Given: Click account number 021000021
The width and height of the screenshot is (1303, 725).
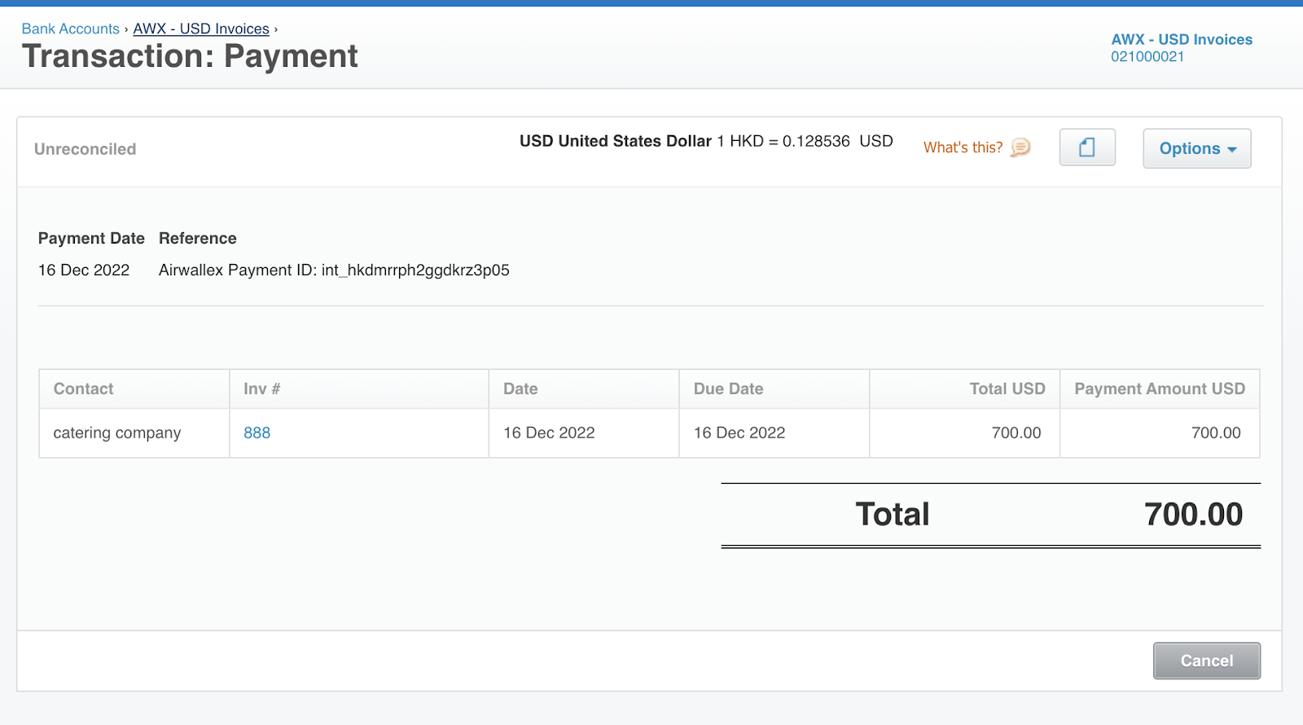Looking at the screenshot, I should tap(1147, 57).
